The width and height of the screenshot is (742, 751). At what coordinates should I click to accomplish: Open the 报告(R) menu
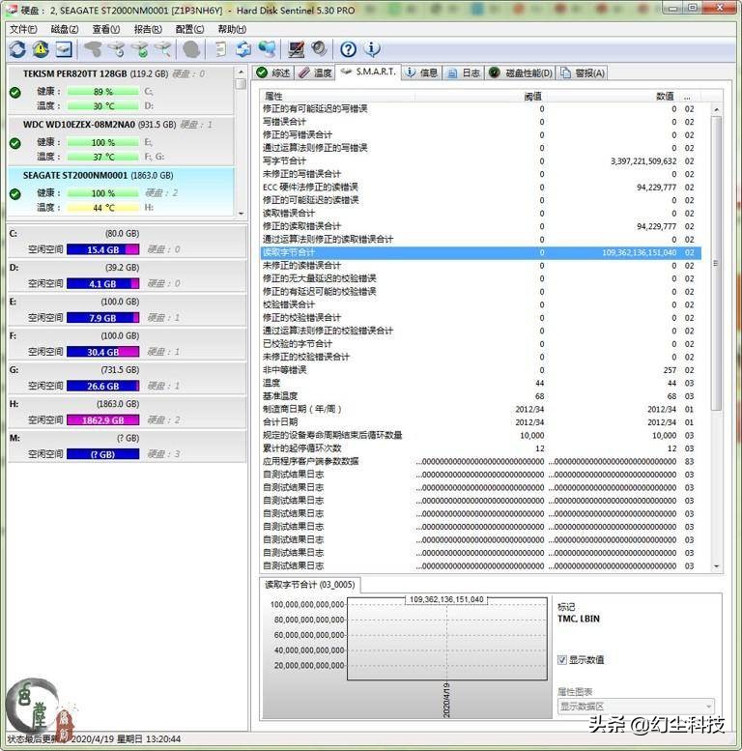click(148, 29)
